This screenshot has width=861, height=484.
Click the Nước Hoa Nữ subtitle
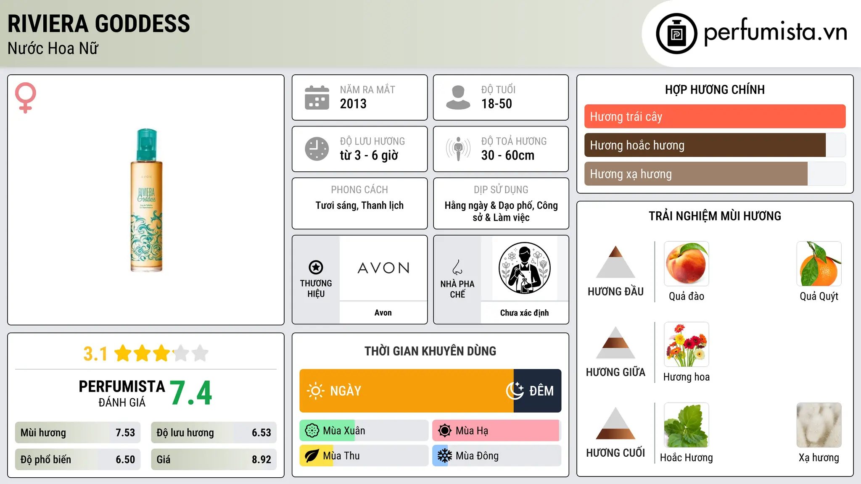pyautogui.click(x=53, y=48)
